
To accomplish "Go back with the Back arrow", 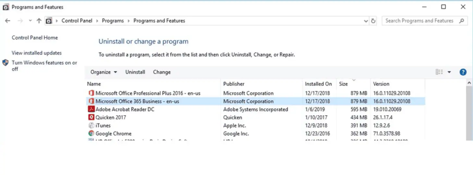I will point(7,21).
